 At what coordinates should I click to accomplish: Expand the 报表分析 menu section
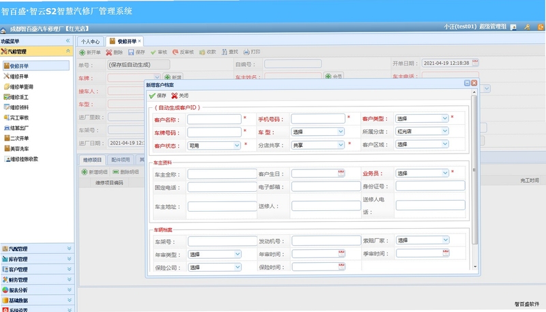pyautogui.click(x=69, y=289)
